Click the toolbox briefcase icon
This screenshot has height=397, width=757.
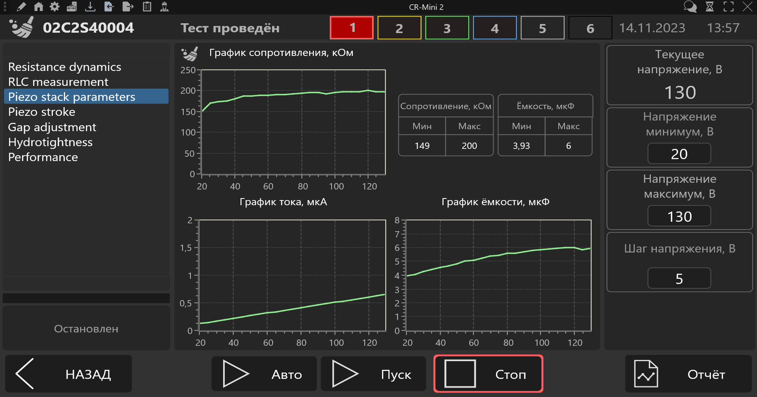click(72, 7)
